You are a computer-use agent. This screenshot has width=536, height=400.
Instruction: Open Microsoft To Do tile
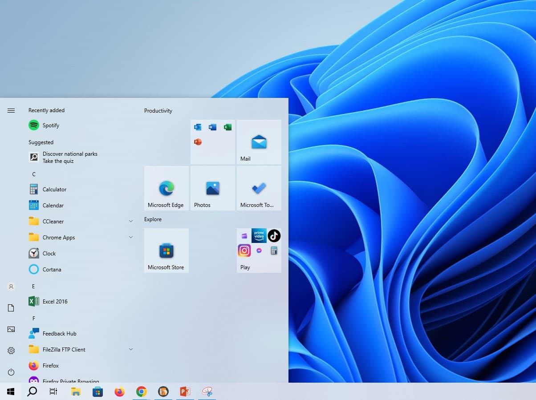click(x=258, y=188)
